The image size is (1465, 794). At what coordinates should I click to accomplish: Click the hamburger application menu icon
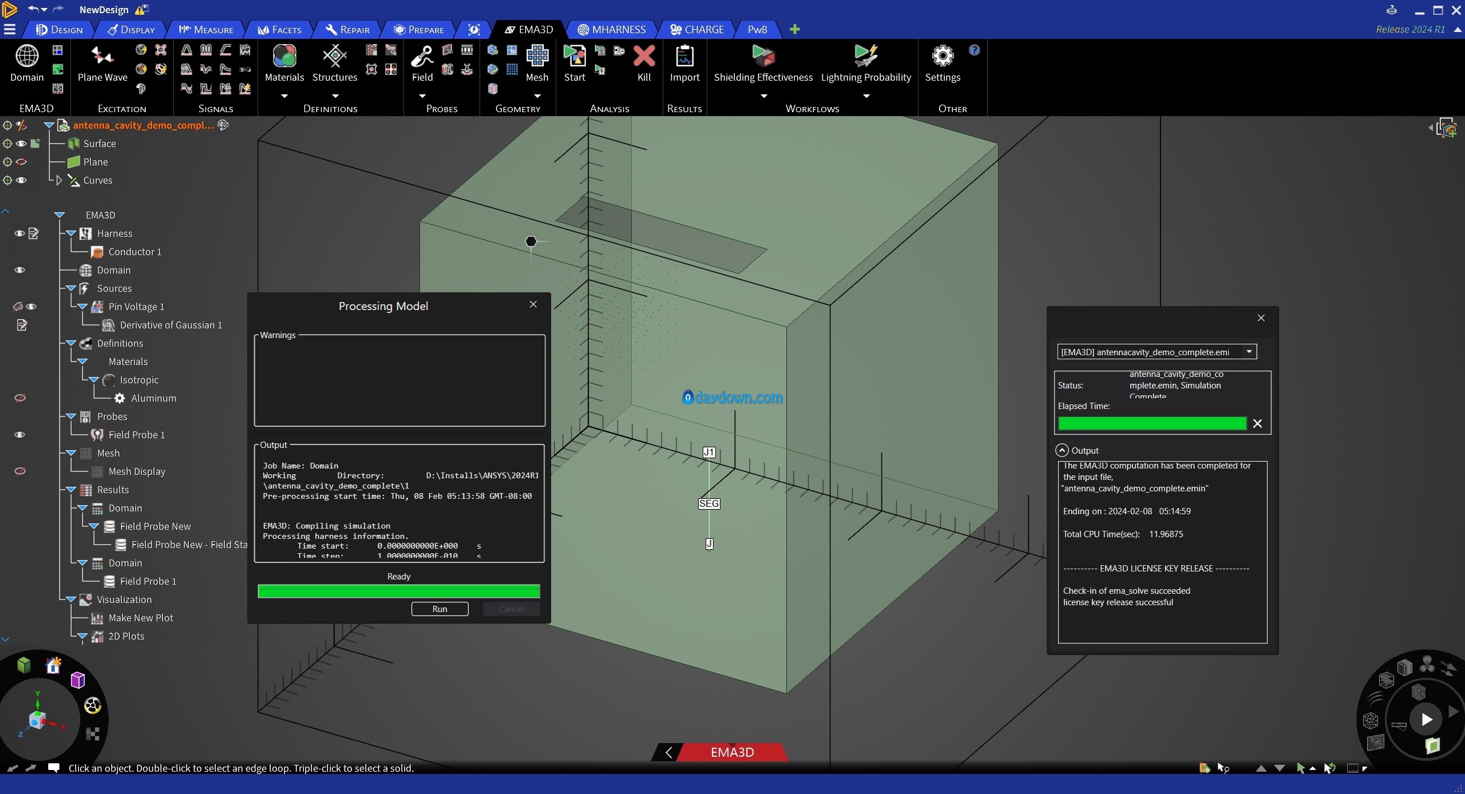[x=9, y=29]
